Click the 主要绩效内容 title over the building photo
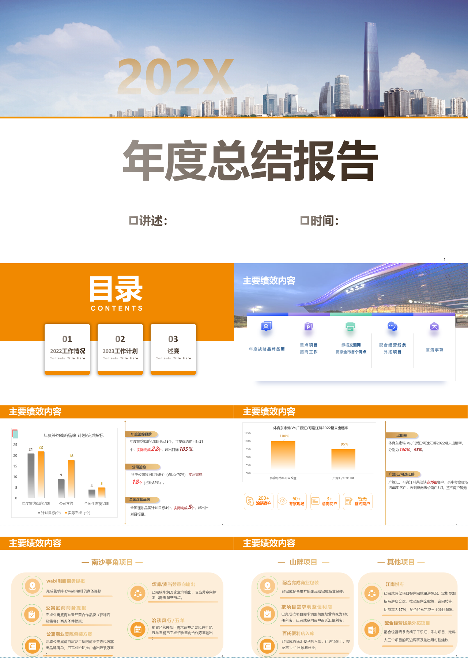The image size is (468, 658). 269,281
